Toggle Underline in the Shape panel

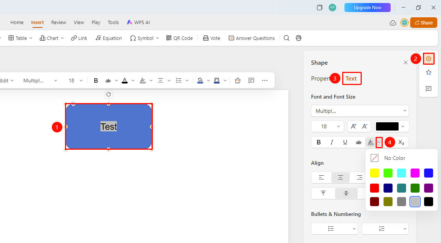[x=345, y=143]
